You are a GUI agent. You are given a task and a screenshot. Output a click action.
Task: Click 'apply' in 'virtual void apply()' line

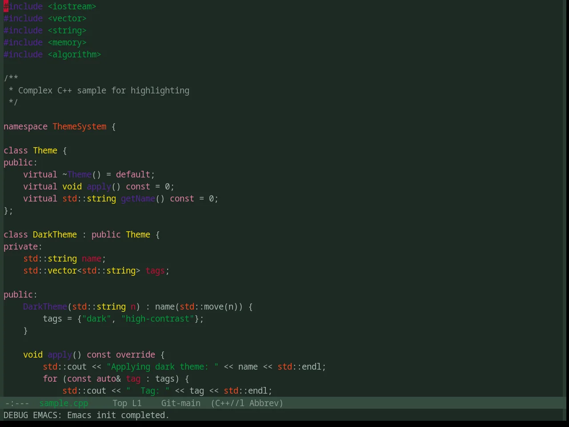click(x=99, y=187)
